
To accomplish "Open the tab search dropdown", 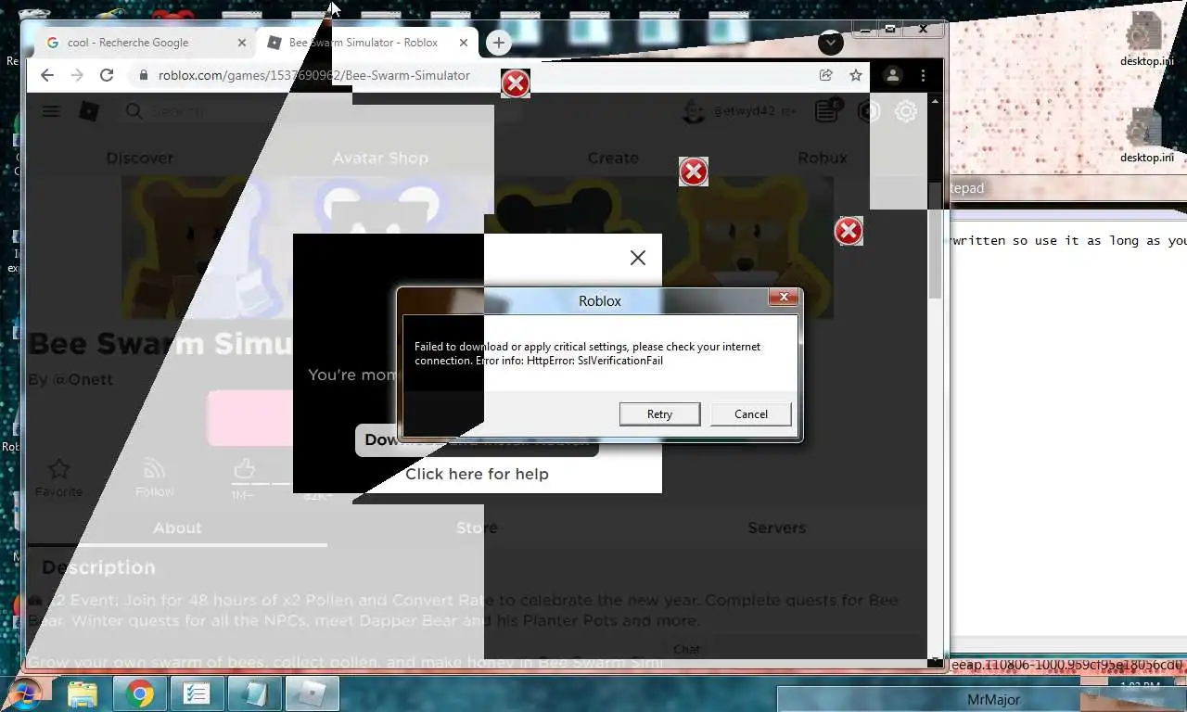I will point(831,43).
